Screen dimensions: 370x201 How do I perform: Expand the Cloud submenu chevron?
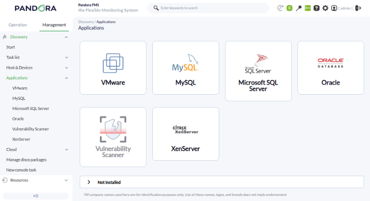[x=67, y=150]
